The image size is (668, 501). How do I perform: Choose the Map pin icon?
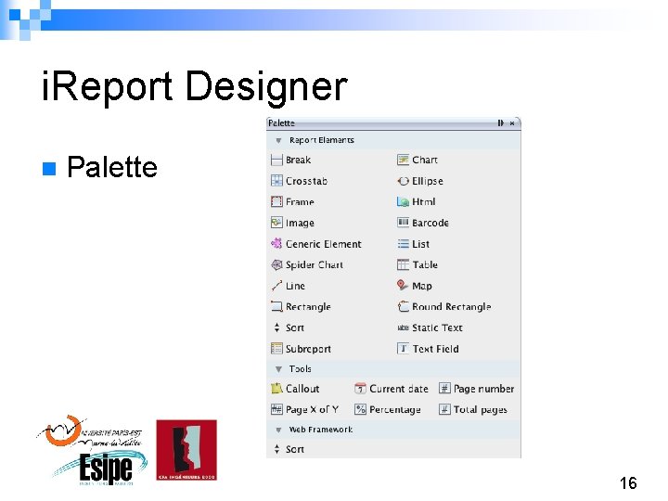(x=403, y=285)
